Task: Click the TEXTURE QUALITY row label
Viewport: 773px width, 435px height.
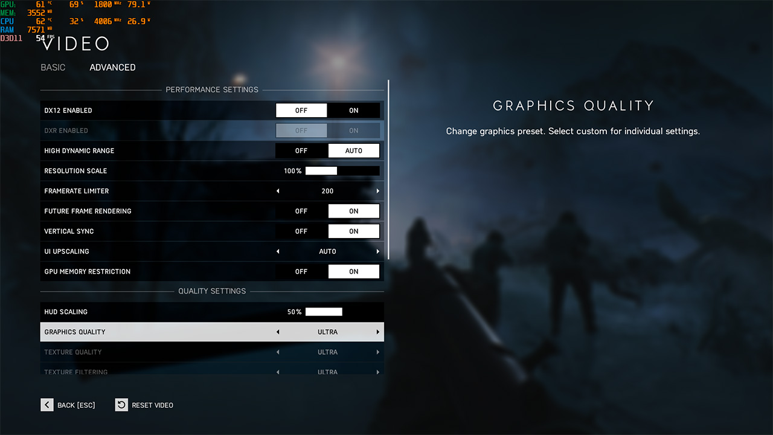Action: (73, 352)
